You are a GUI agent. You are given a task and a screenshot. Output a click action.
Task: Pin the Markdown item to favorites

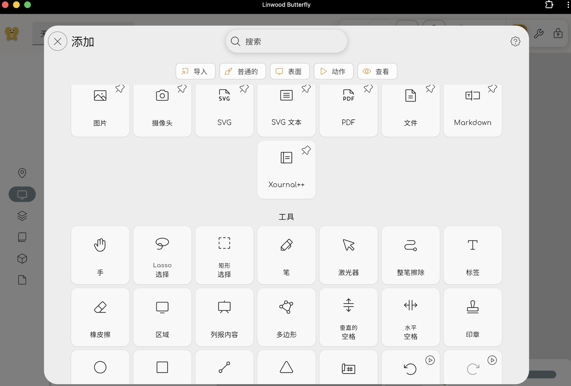coord(492,89)
